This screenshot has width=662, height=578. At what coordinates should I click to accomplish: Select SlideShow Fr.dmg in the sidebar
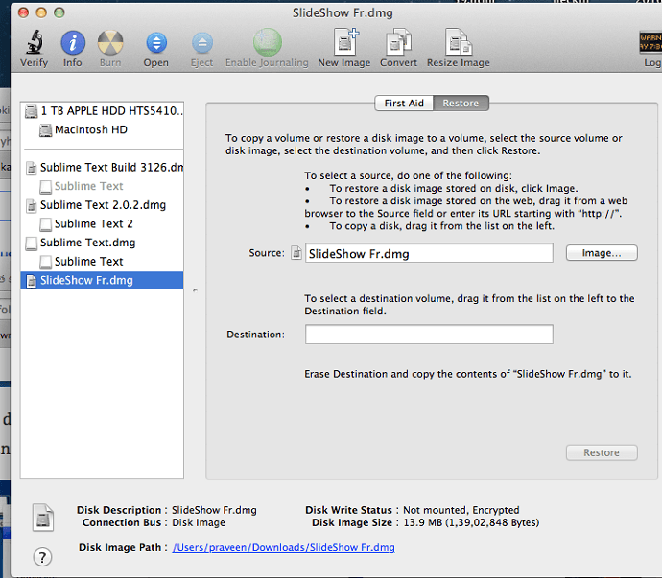pyautogui.click(x=102, y=281)
